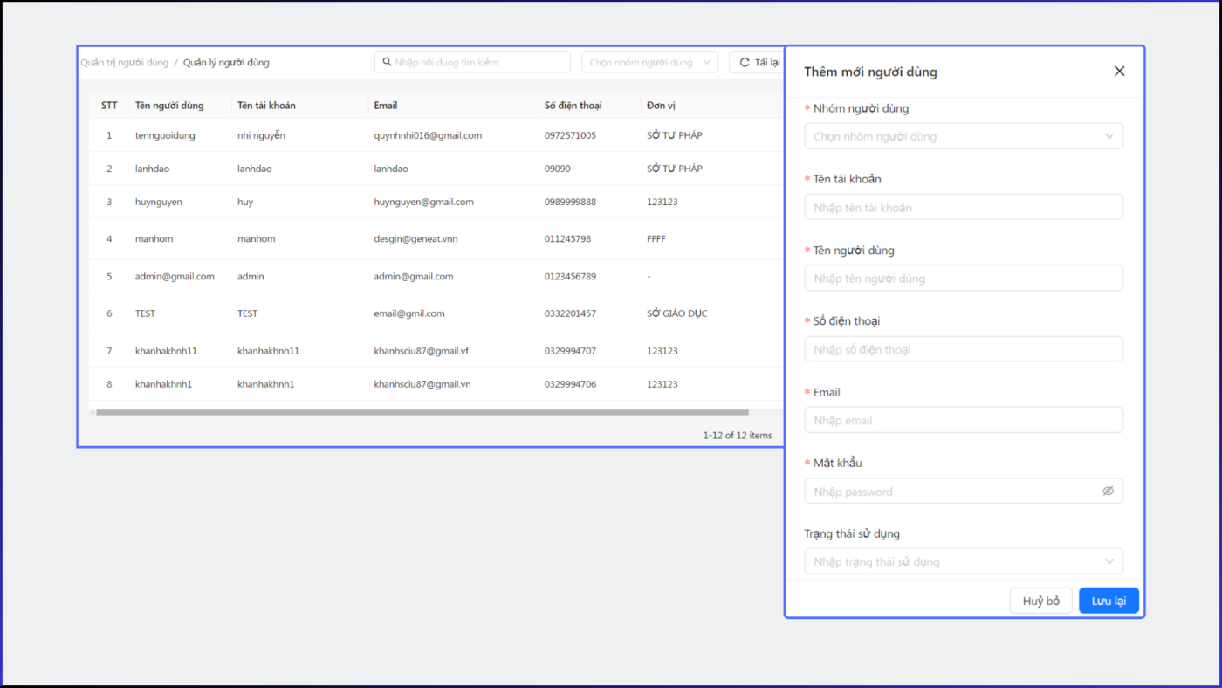Click the Số điện thoại column header
This screenshot has width=1222, height=688.
point(573,106)
